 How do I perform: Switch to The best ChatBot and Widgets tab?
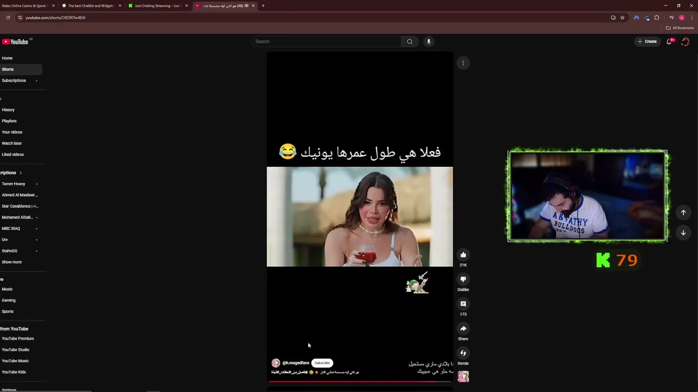point(91,5)
